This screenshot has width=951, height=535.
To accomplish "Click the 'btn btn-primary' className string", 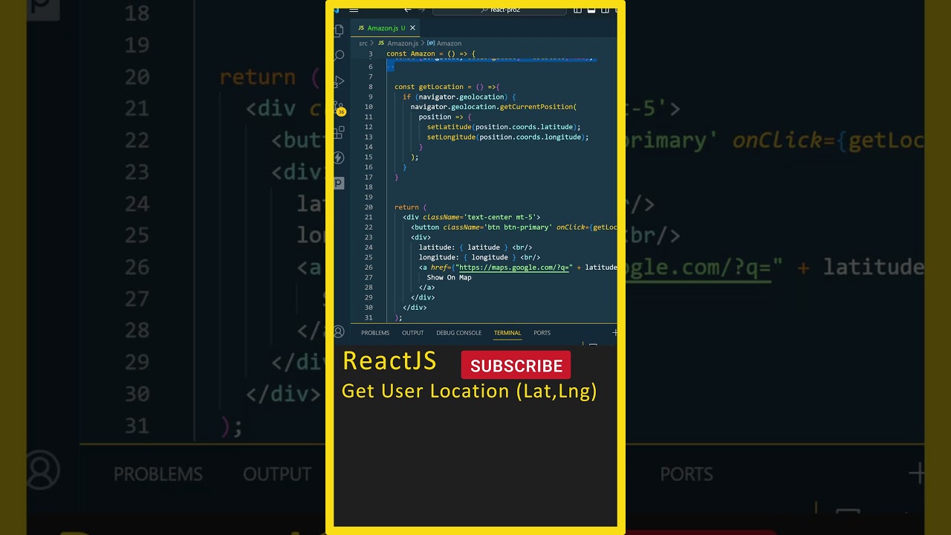I will click(x=518, y=227).
